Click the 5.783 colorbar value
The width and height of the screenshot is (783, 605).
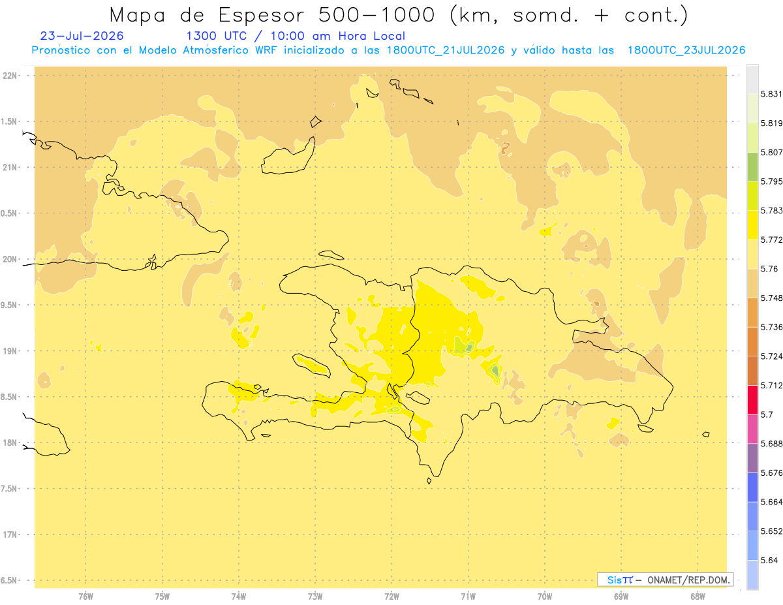tap(771, 210)
